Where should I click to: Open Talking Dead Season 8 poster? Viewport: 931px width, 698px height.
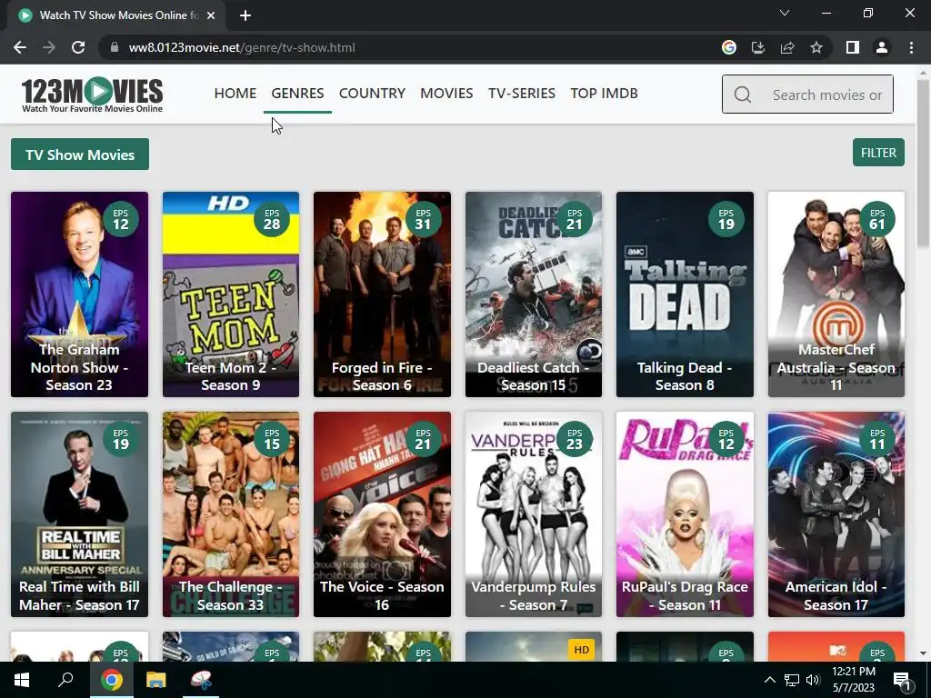pyautogui.click(x=686, y=294)
